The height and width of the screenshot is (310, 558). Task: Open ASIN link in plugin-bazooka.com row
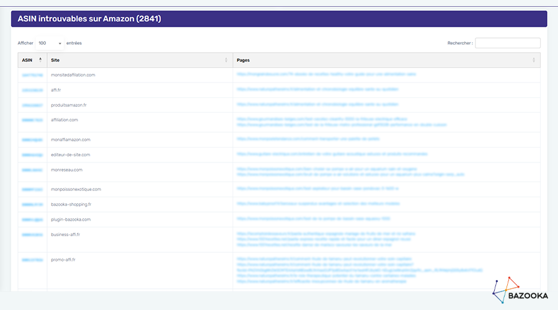click(x=32, y=219)
